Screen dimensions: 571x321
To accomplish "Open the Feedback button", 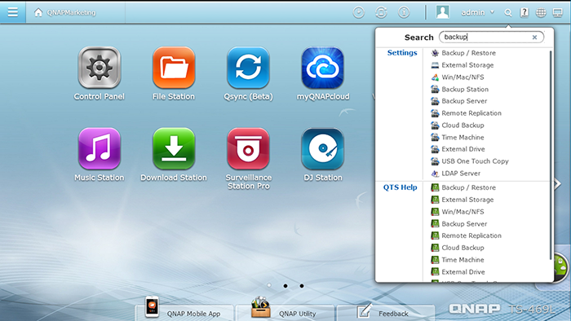I will 385,312.
